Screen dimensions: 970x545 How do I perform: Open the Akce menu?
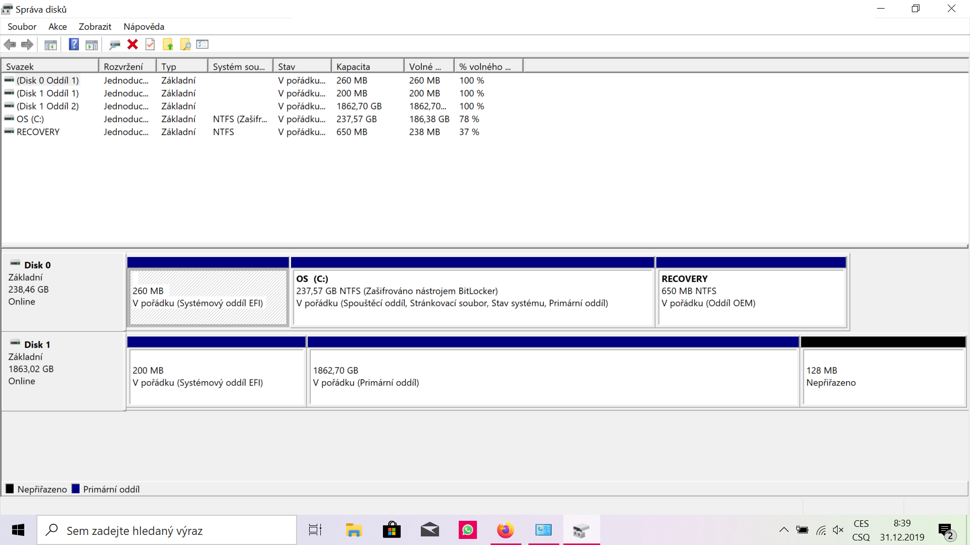coord(58,27)
